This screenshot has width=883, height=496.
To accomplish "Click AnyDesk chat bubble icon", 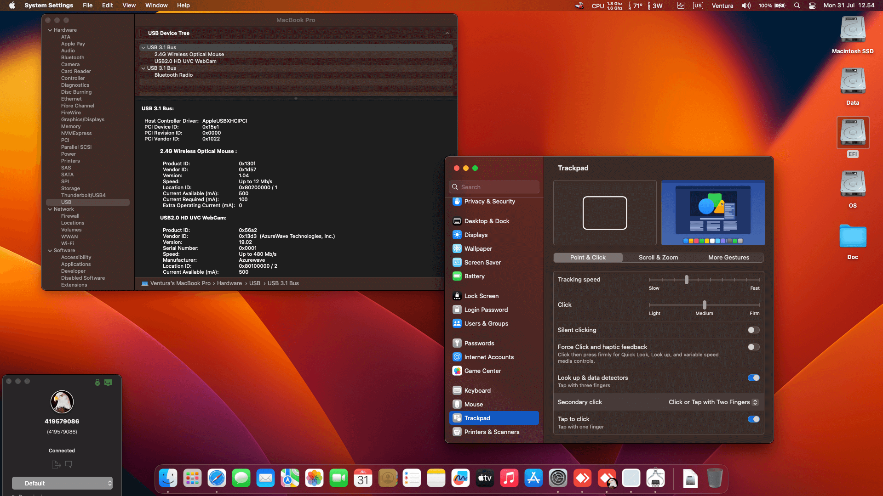I will pos(69,464).
